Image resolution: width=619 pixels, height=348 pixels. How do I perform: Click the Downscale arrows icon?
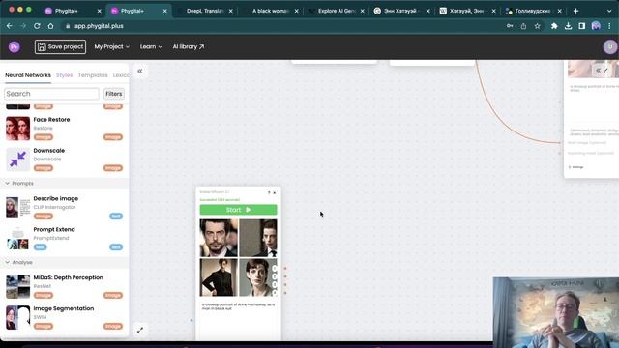(17, 159)
